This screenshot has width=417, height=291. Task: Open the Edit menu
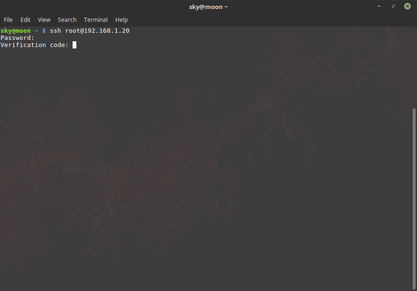[x=25, y=19]
